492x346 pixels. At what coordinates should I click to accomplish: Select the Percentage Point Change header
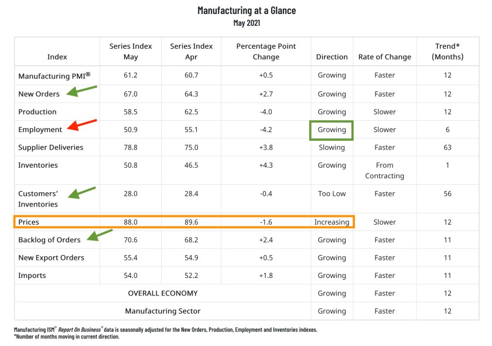tap(266, 52)
